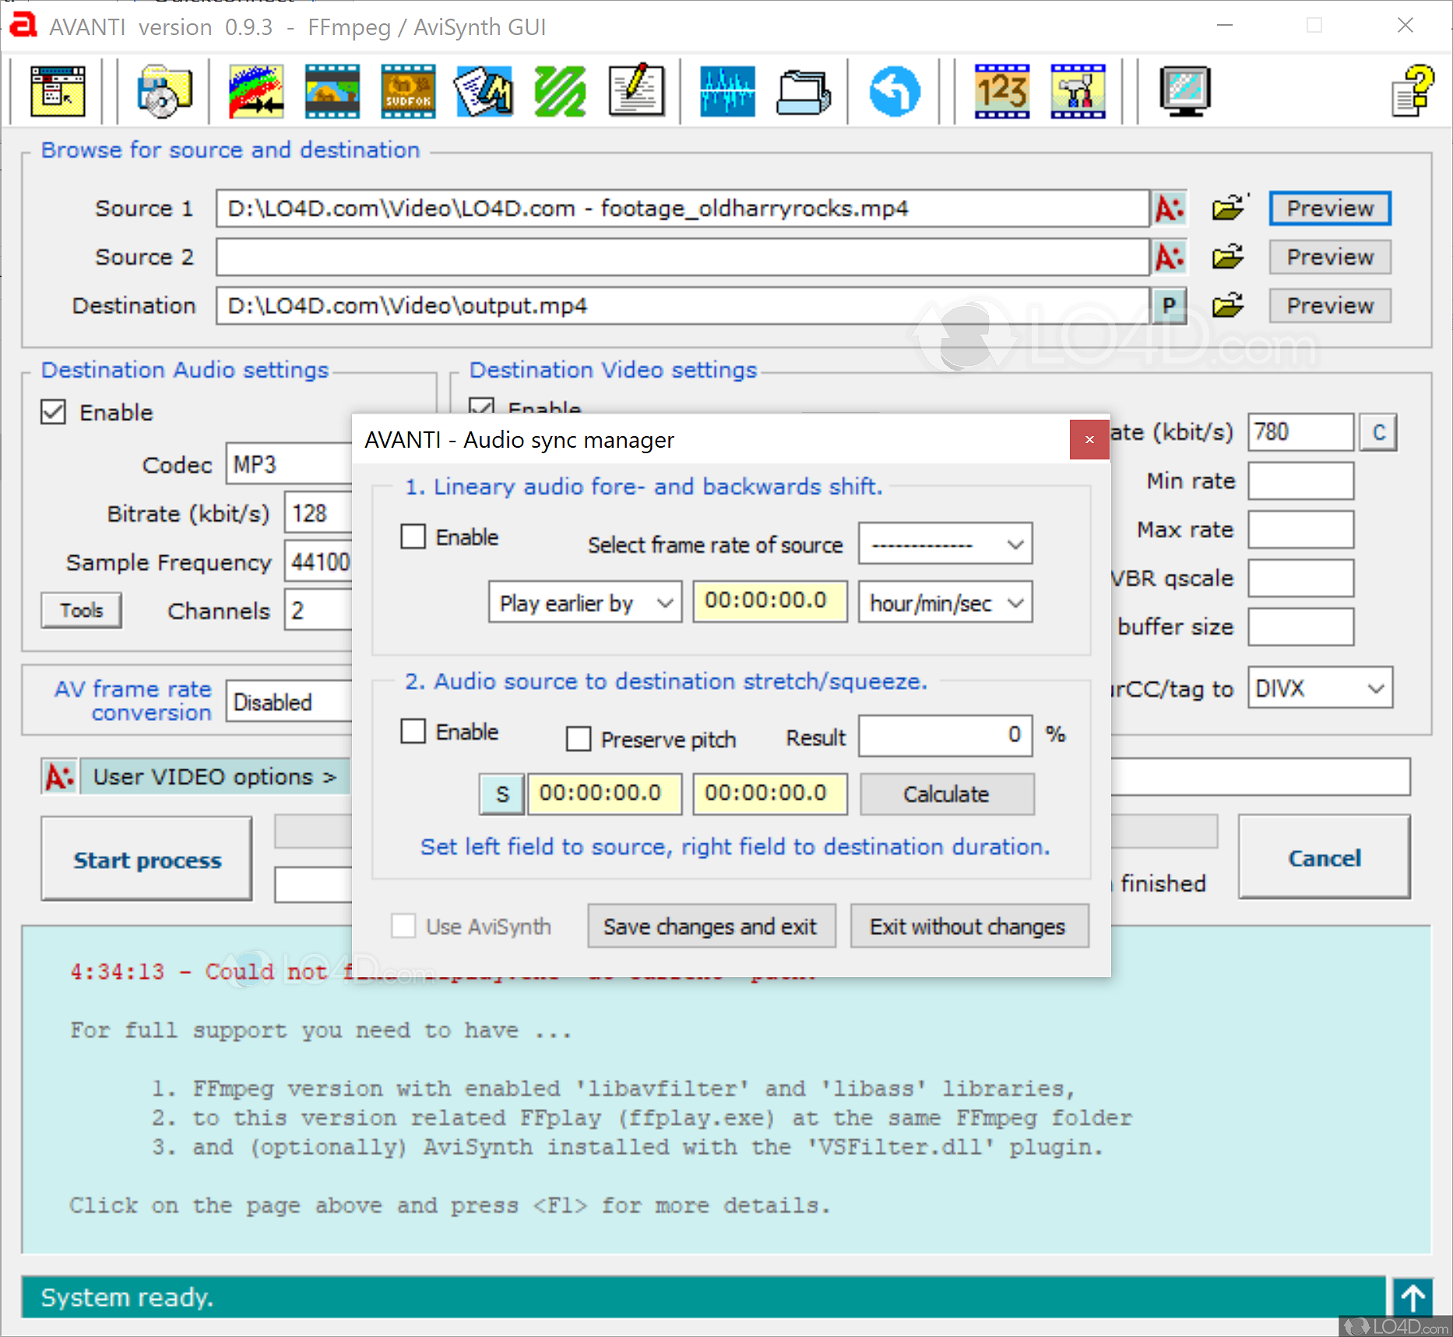1453x1337 pixels.
Task: Click Preview button for Destination
Action: click(1330, 305)
